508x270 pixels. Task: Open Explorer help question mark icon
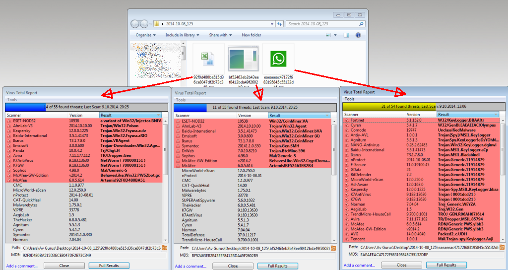click(x=358, y=35)
